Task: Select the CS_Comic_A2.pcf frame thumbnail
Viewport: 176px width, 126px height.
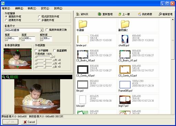Action: tap(125, 69)
